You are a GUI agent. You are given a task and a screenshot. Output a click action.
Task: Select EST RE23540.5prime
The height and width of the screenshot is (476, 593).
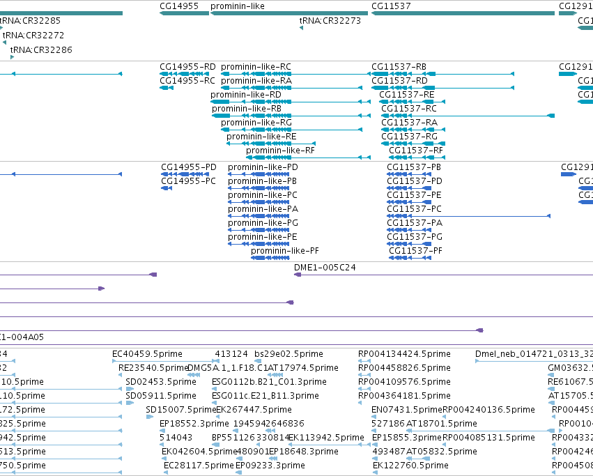(x=153, y=369)
